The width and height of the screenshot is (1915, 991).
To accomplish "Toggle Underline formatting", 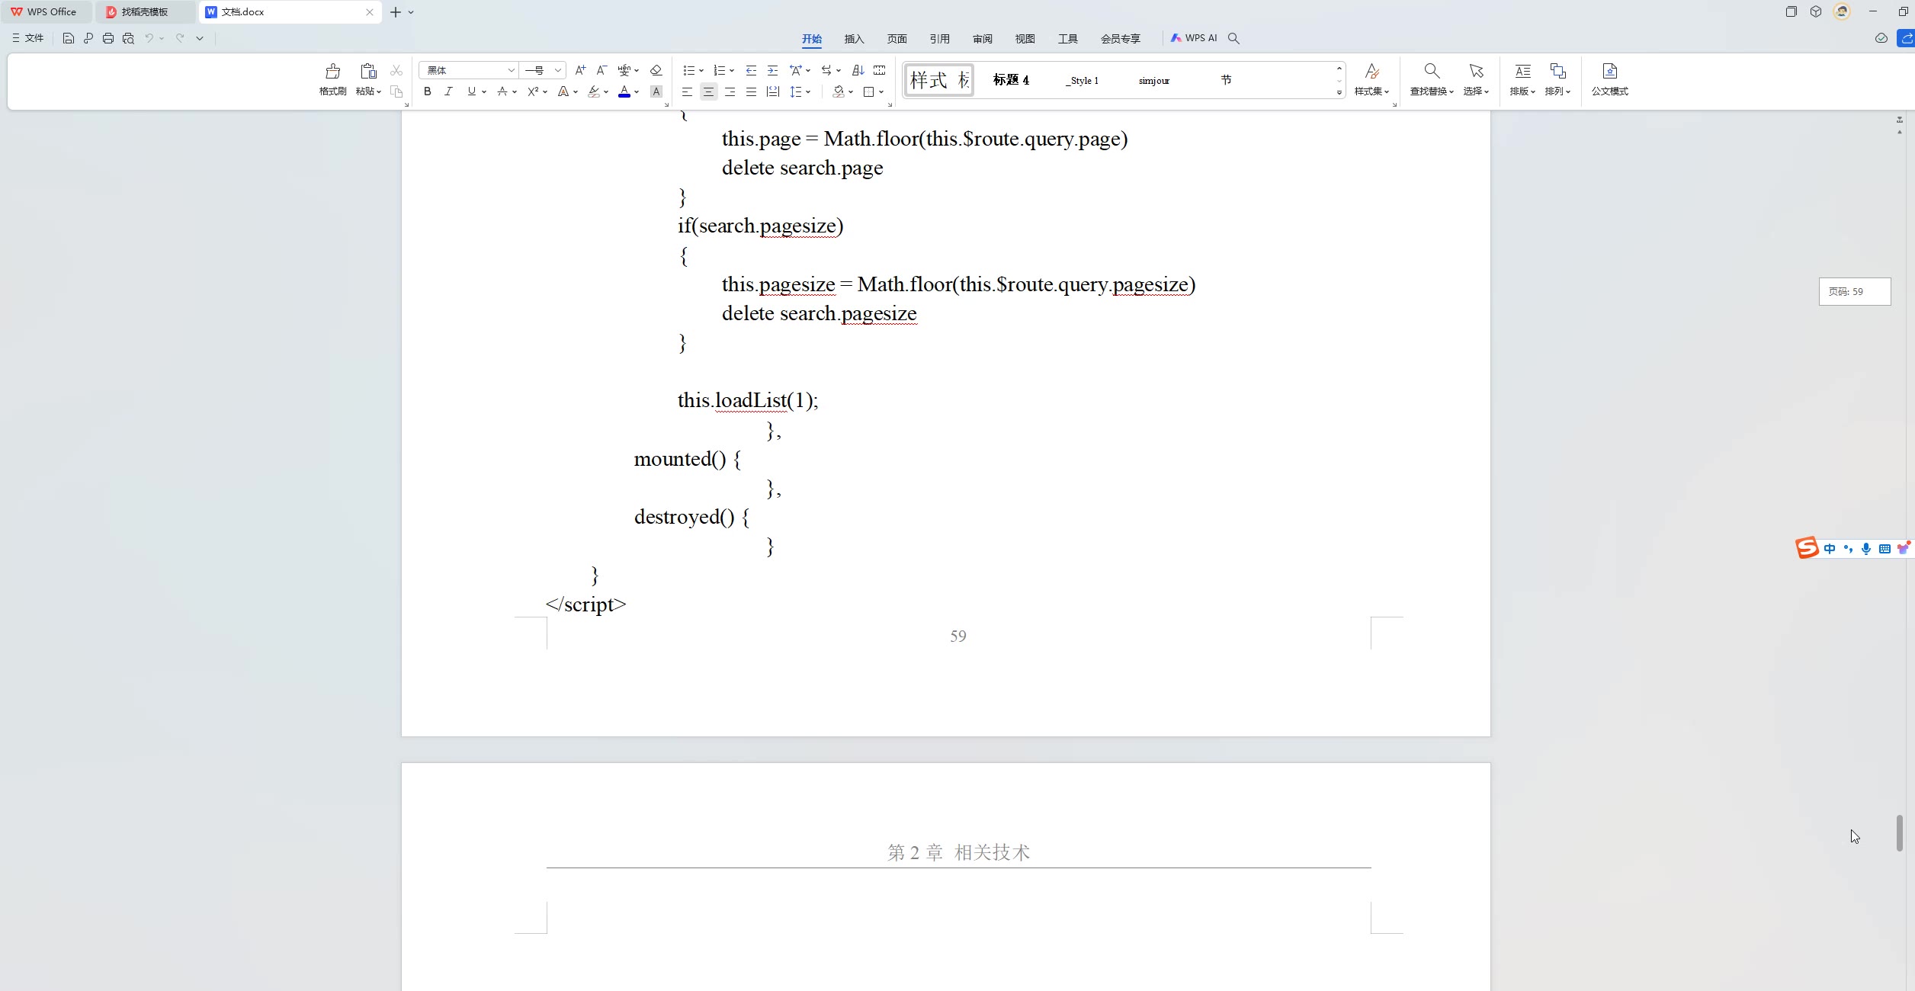I will pos(471,91).
